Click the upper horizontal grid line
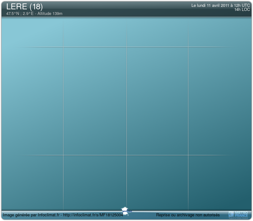This screenshot has height=221, width=253. pyautogui.click(x=94, y=47)
